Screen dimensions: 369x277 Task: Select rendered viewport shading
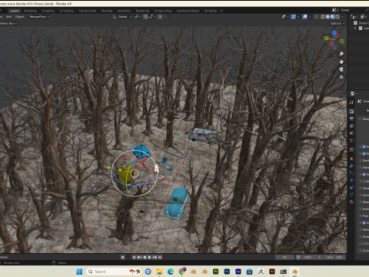(337, 17)
